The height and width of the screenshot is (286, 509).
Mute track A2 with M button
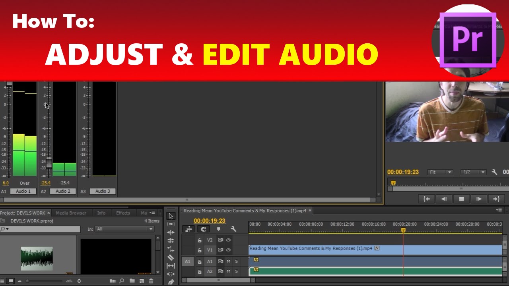229,272
